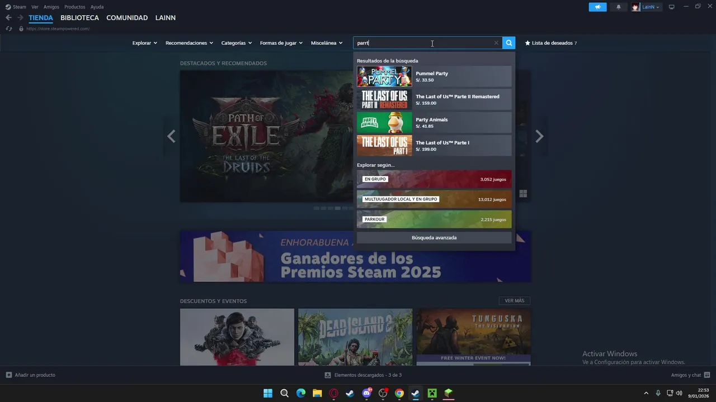Open the LainN account dropdown
This screenshot has height=402, width=716.
651,7
